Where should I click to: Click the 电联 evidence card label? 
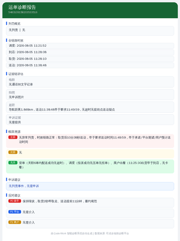pos(12,80)
